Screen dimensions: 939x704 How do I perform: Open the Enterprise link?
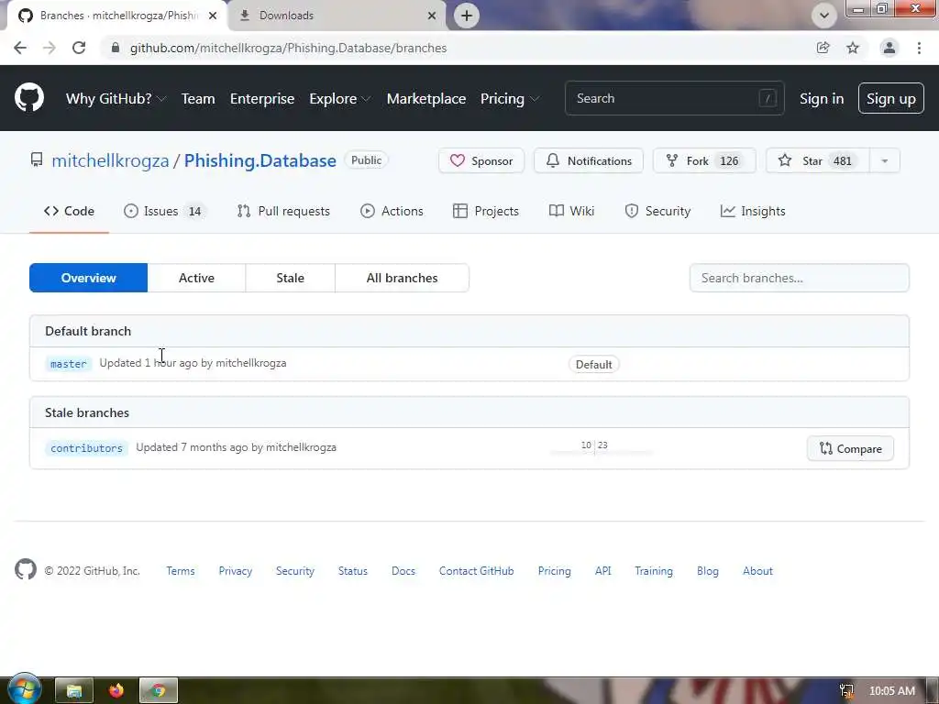(262, 99)
